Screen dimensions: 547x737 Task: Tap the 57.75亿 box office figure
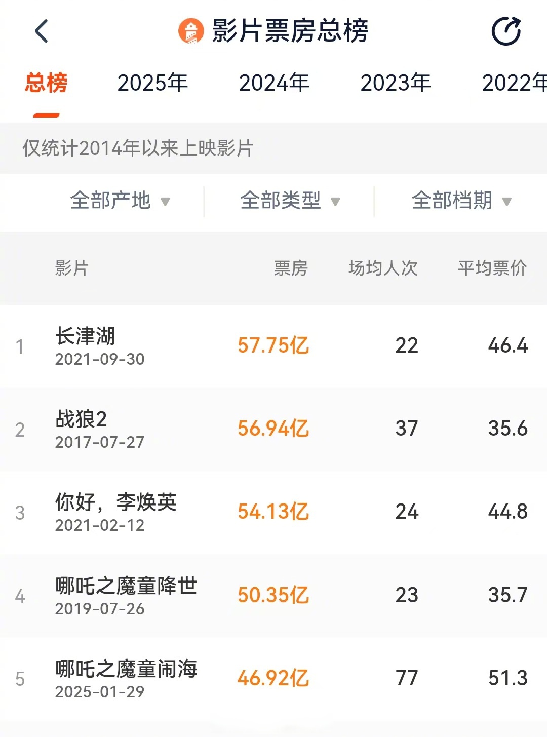pos(273,345)
